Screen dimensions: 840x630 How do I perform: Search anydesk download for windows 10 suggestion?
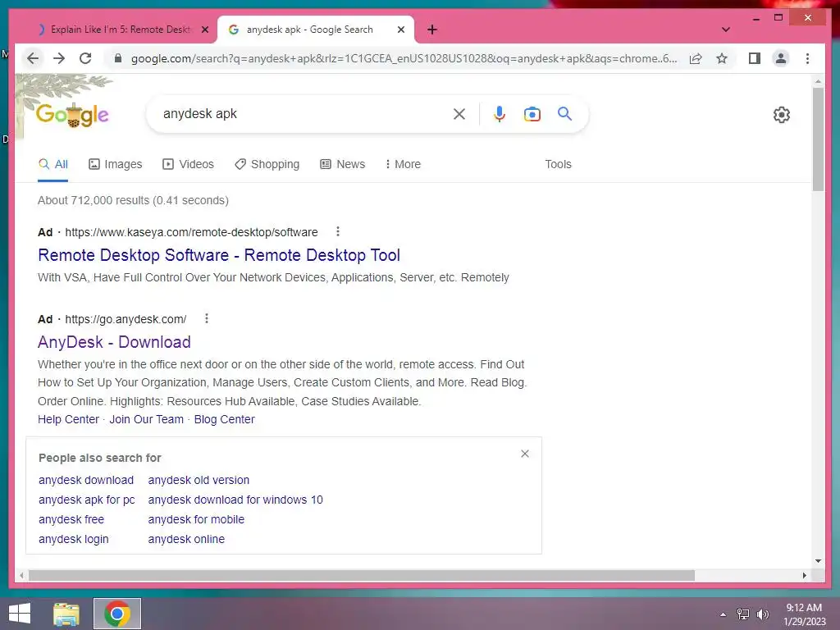tap(235, 500)
